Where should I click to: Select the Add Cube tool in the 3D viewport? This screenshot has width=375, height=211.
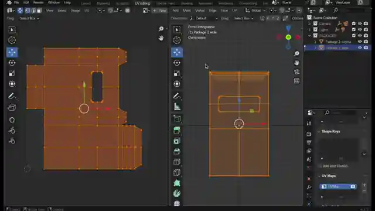tap(177, 118)
